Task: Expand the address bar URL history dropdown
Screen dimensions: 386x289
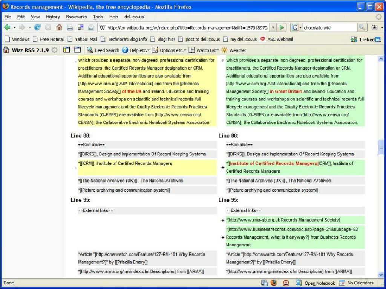Action: click(x=273, y=27)
